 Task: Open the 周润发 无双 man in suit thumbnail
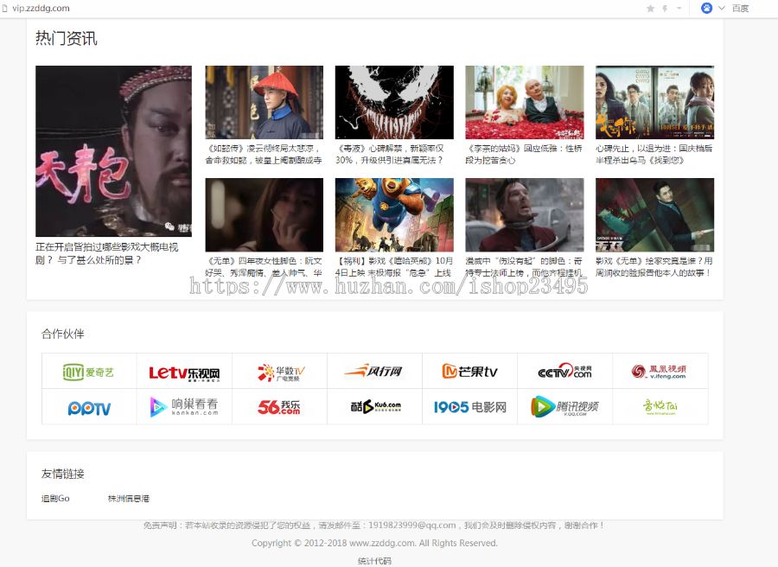coord(655,215)
